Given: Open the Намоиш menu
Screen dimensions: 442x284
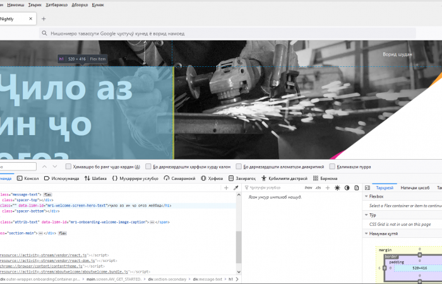Looking at the screenshot, I should click(16, 5).
